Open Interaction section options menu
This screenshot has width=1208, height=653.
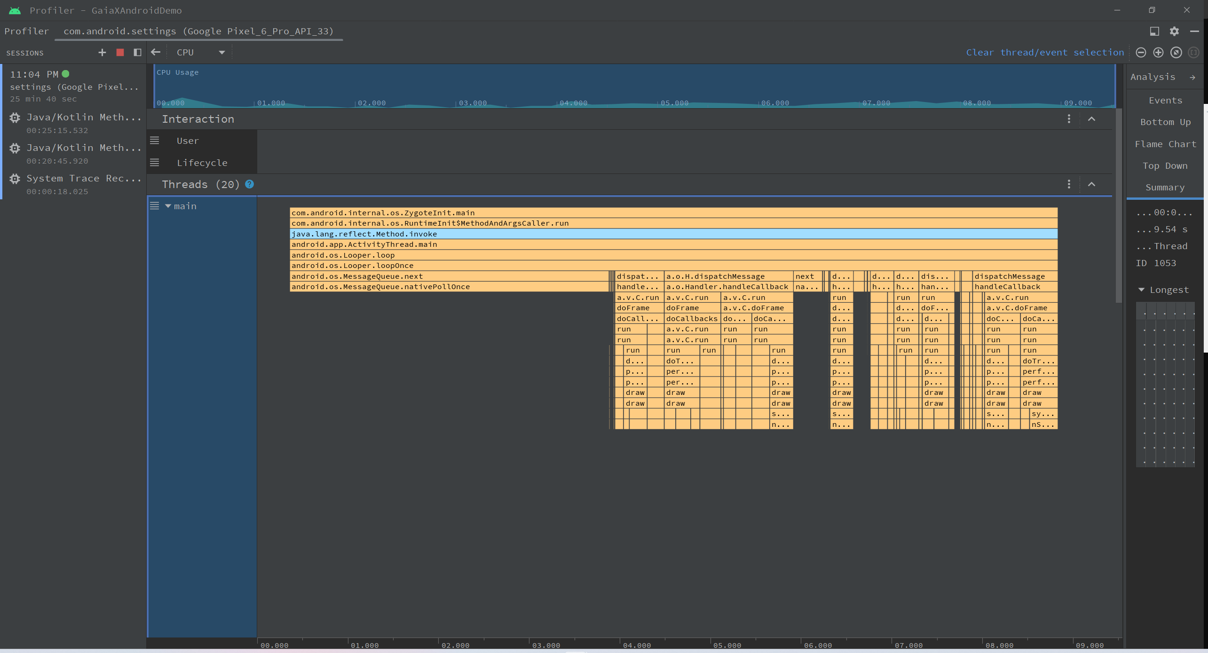click(1069, 119)
